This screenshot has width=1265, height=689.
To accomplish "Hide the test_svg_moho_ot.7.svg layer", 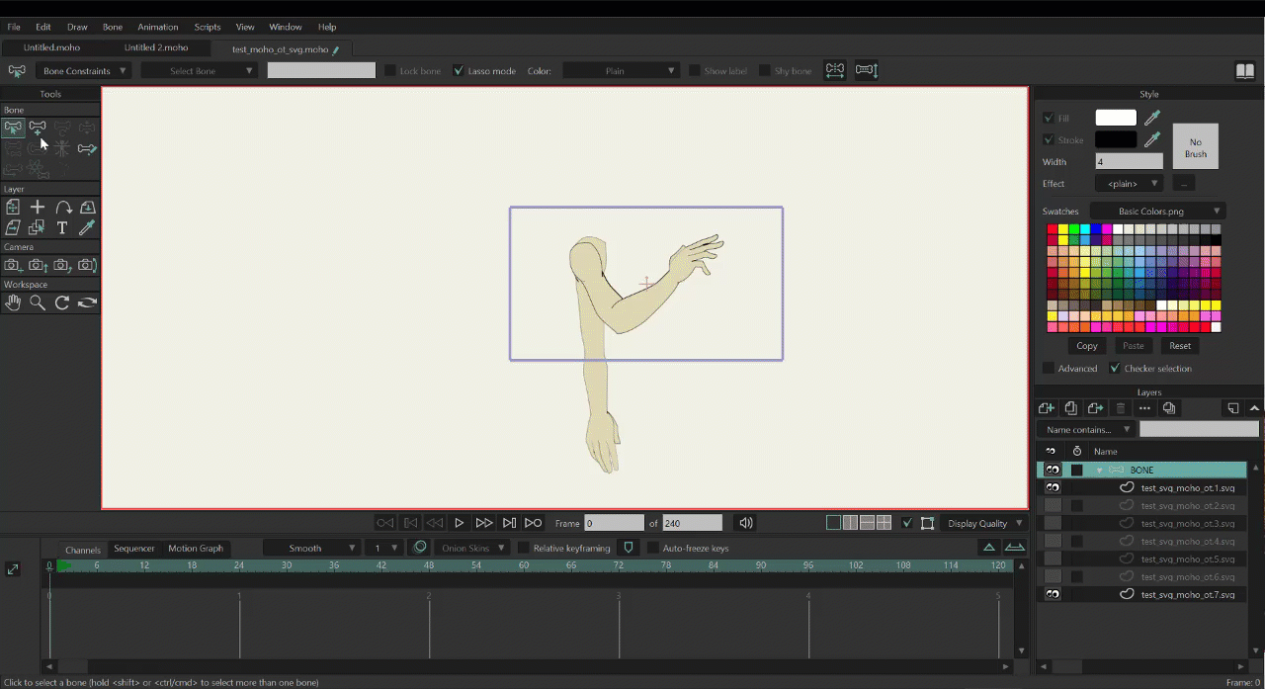I will (x=1053, y=595).
